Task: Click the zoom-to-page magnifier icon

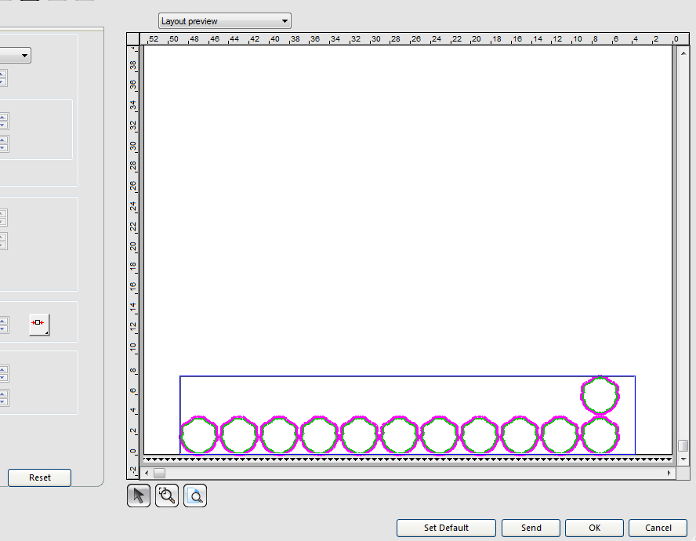Action: 195,496
